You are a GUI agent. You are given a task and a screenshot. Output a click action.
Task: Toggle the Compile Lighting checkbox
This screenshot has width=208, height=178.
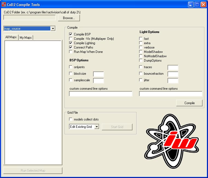click(x=71, y=43)
